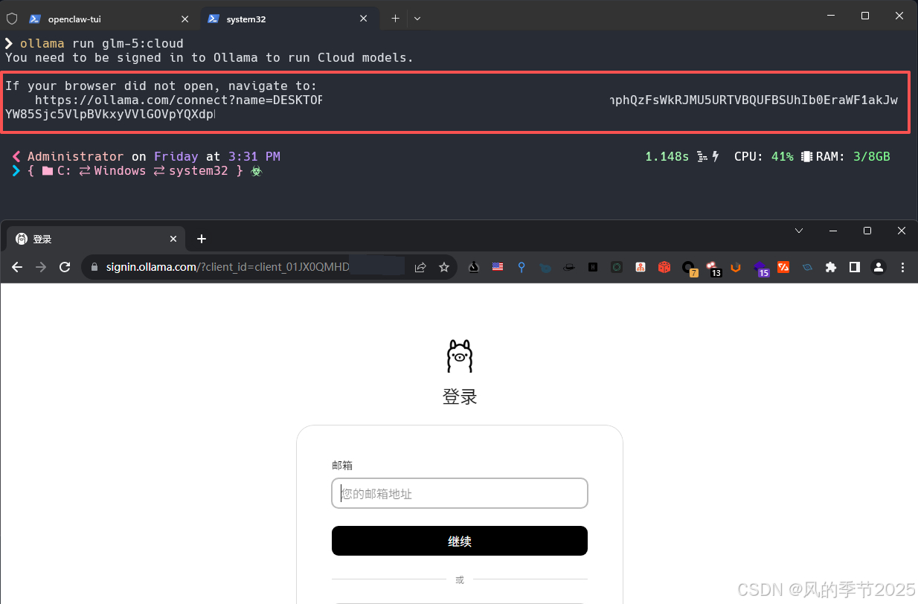The image size is (918, 604).
Task: Go back in the browser
Action: 17,267
